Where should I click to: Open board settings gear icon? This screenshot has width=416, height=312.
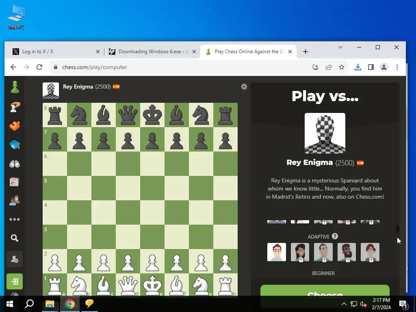tap(244, 87)
